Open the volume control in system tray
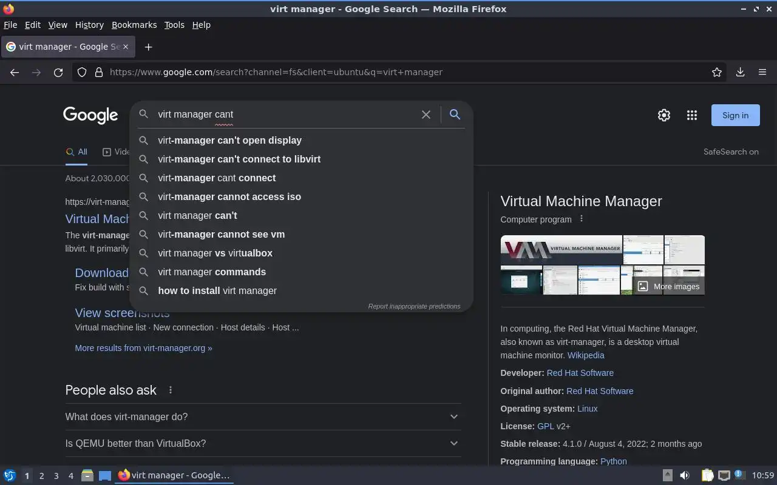The image size is (777, 485). click(685, 475)
